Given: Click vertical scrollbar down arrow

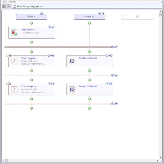Looking at the screenshot, I should pos(161,157).
